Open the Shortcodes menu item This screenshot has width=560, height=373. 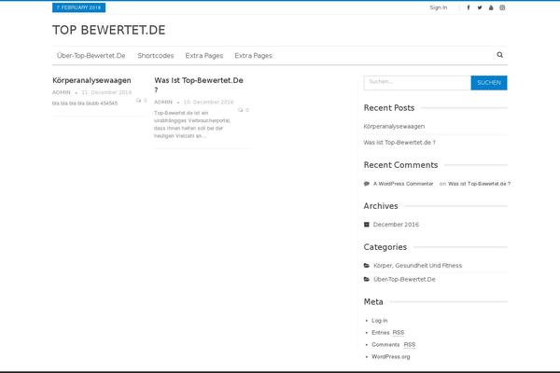(x=156, y=56)
